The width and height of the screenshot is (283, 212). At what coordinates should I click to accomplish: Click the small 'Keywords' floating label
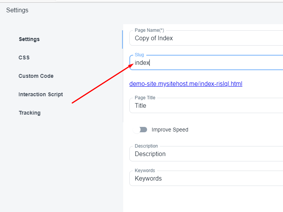click(x=145, y=171)
